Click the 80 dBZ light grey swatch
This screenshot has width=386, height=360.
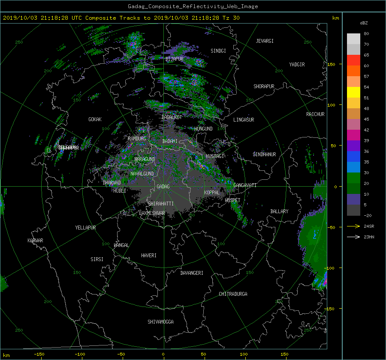(x=353, y=39)
